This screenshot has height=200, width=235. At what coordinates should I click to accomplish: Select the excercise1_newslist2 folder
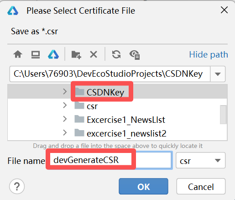pos(120,133)
